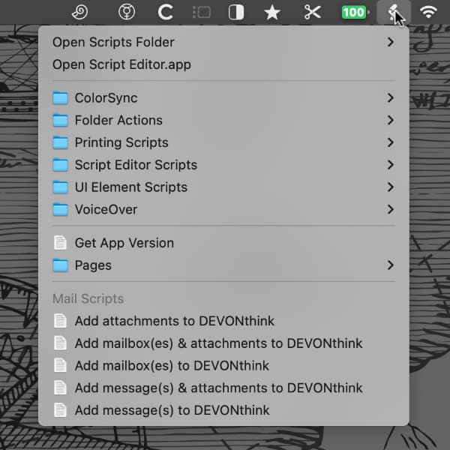Viewport: 450px width, 450px height.
Task: Choose Open Script Editor.app
Action: tap(223, 64)
